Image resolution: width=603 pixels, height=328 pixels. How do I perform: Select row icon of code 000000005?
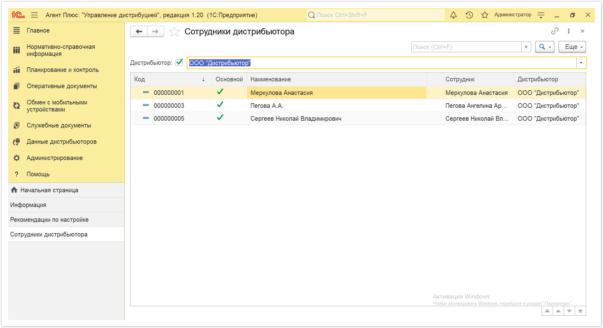(146, 118)
